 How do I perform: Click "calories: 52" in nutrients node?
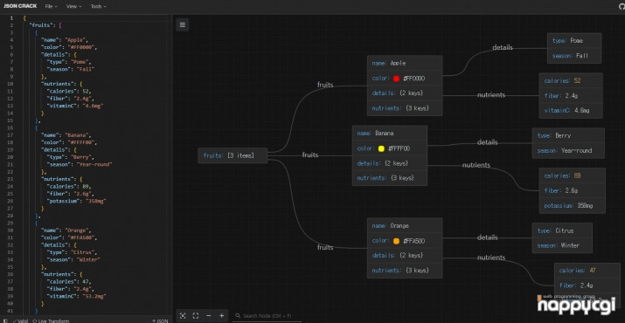[571, 80]
